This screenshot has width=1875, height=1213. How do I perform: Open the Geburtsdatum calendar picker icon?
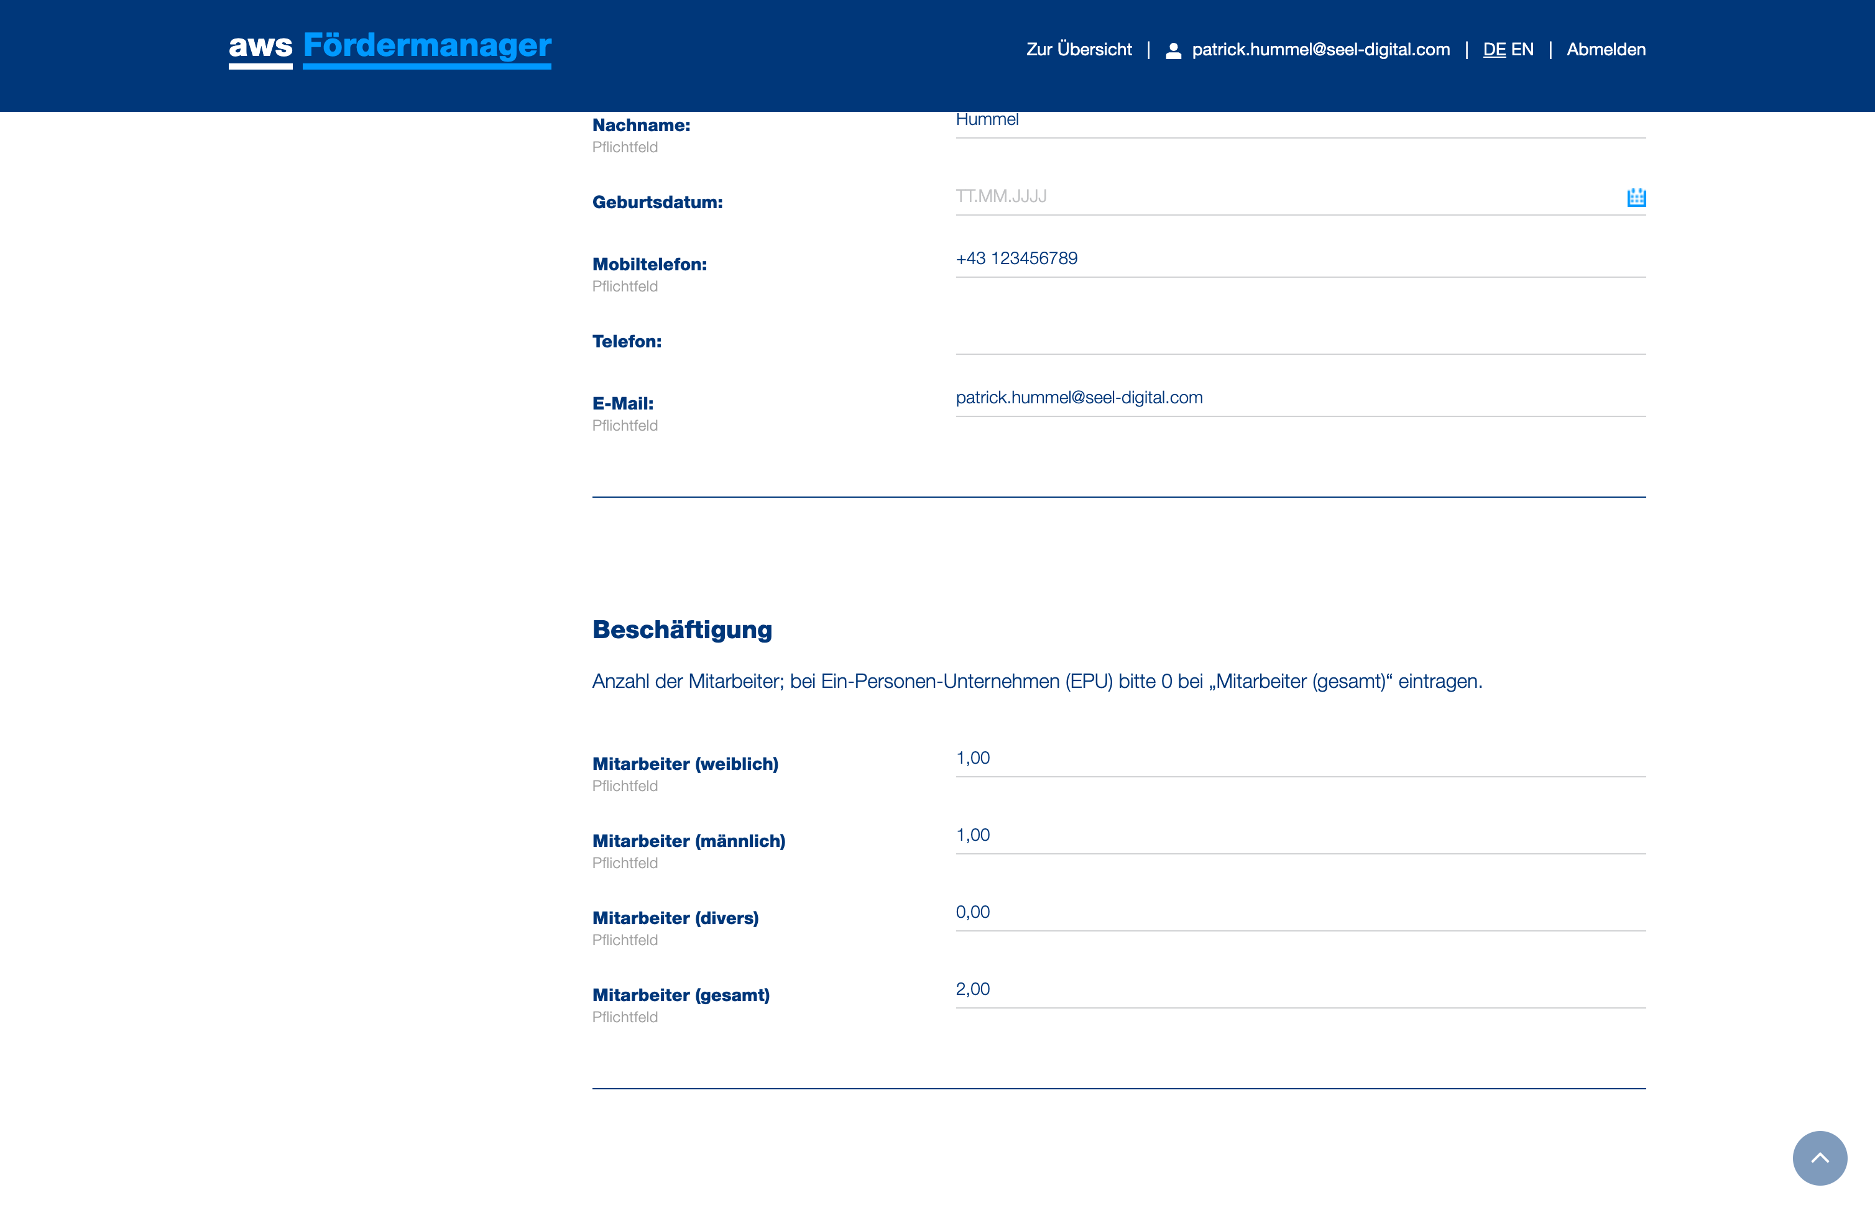coord(1636,197)
